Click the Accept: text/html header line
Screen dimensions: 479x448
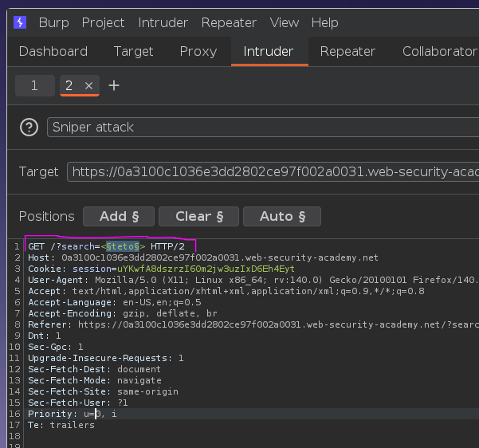click(226, 291)
